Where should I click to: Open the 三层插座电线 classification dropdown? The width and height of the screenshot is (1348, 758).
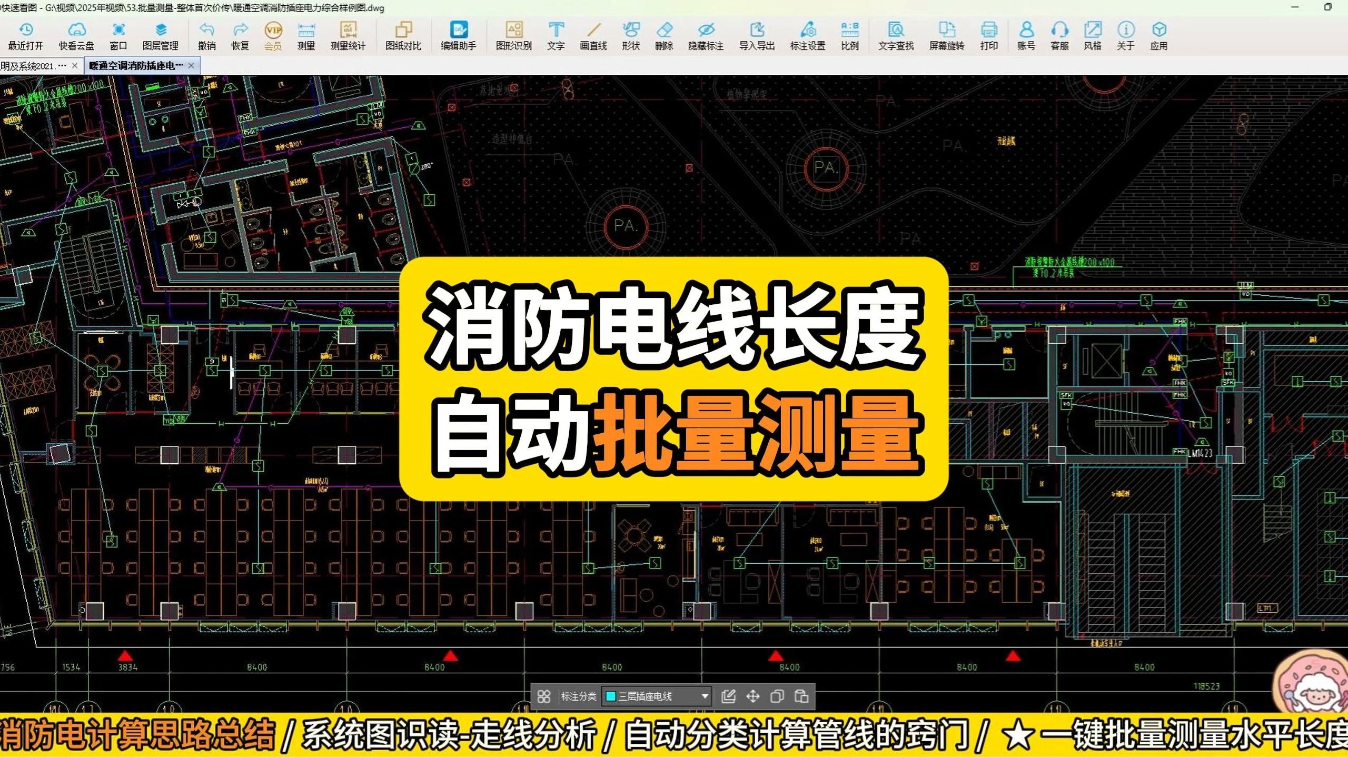[x=704, y=696]
